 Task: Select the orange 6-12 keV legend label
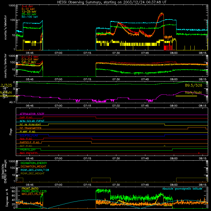tap(28, 9)
